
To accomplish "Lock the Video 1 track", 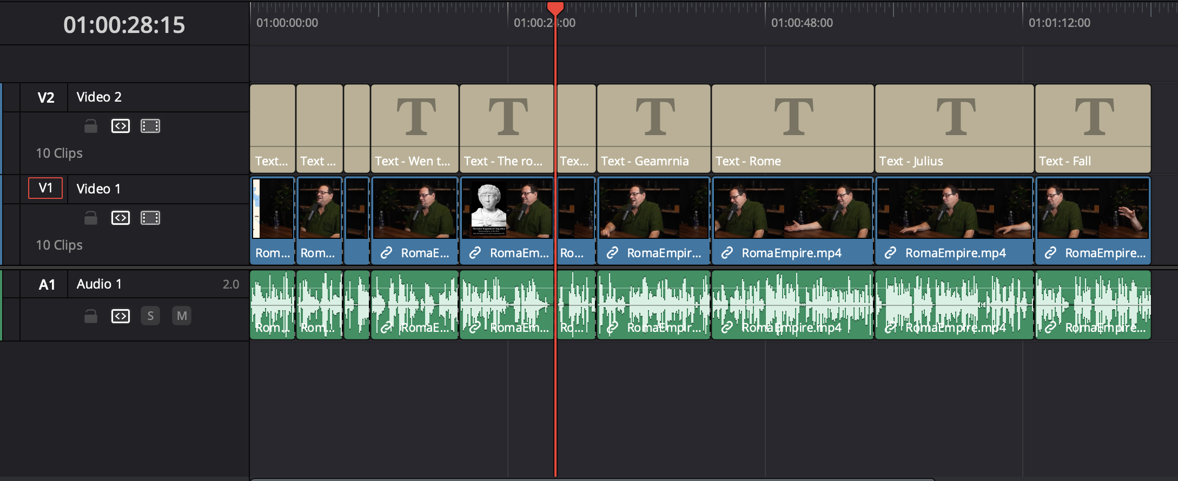I will pos(91,218).
